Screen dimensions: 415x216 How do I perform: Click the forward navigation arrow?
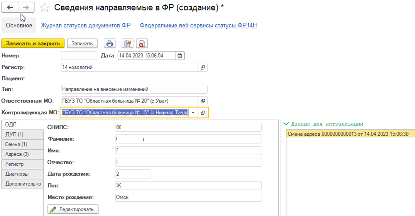tap(27, 8)
